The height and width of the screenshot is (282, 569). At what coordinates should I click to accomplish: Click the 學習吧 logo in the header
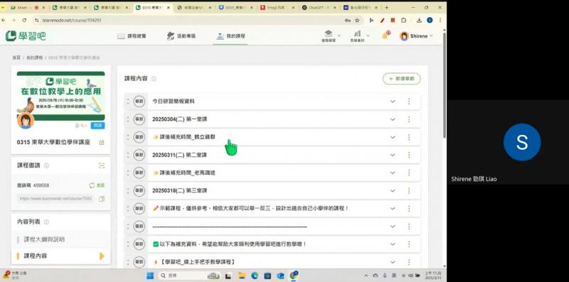coord(26,36)
